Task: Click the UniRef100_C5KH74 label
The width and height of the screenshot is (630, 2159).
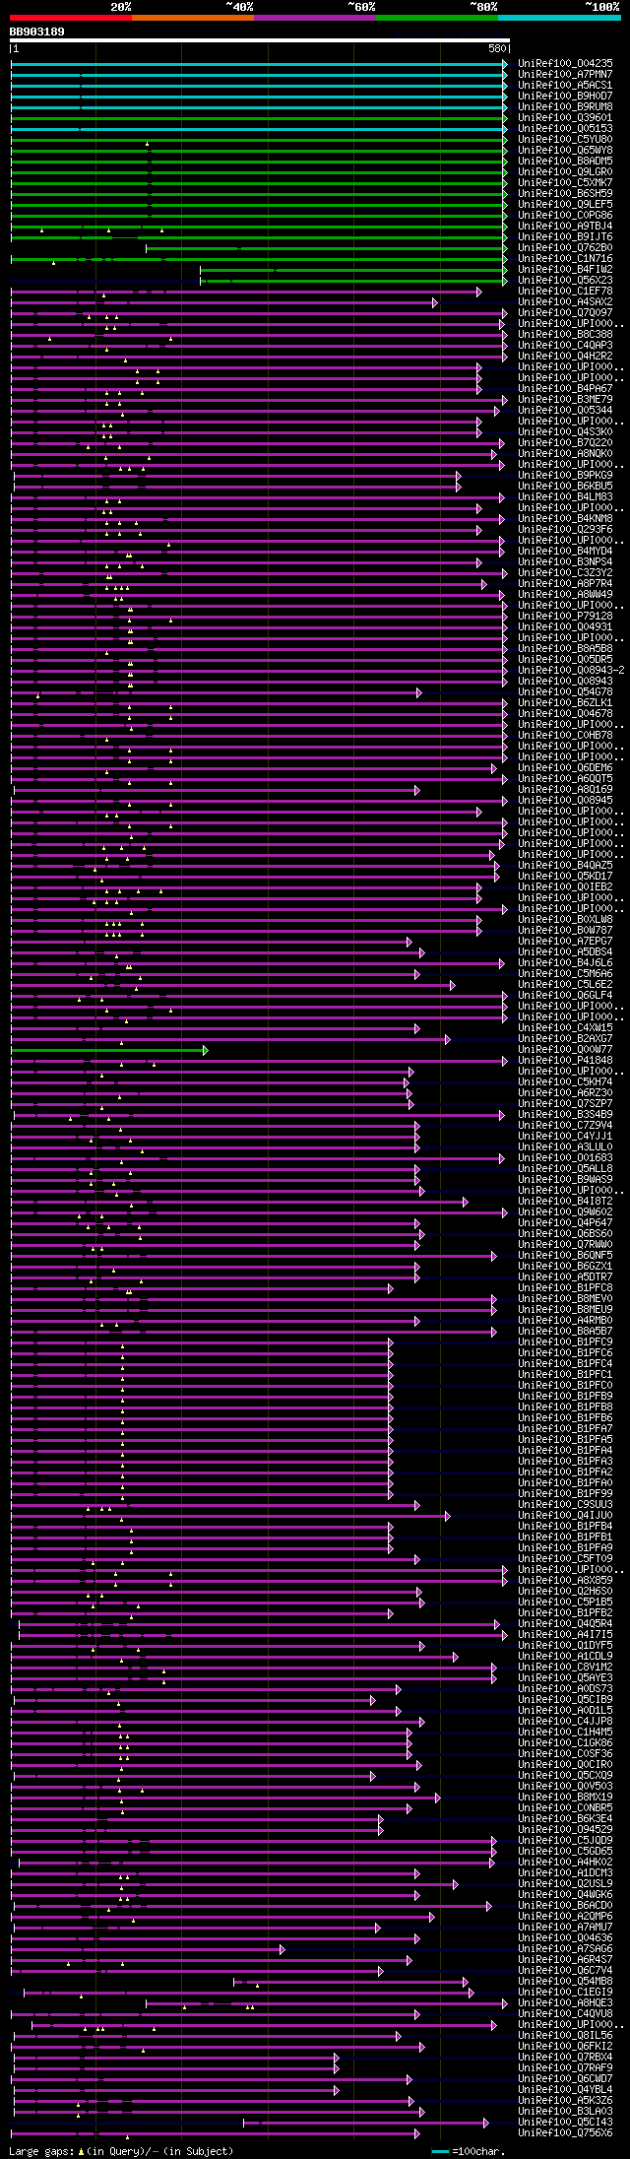Action: click(x=565, y=1081)
